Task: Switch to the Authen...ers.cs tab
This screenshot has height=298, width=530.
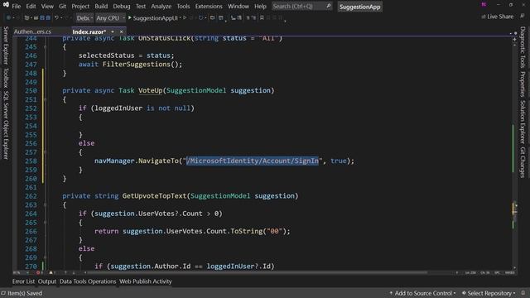Action: point(32,31)
